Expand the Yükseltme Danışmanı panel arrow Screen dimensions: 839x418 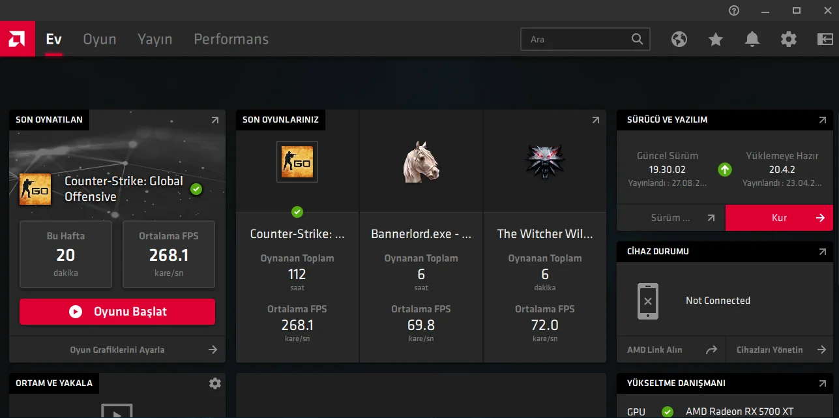coord(823,383)
